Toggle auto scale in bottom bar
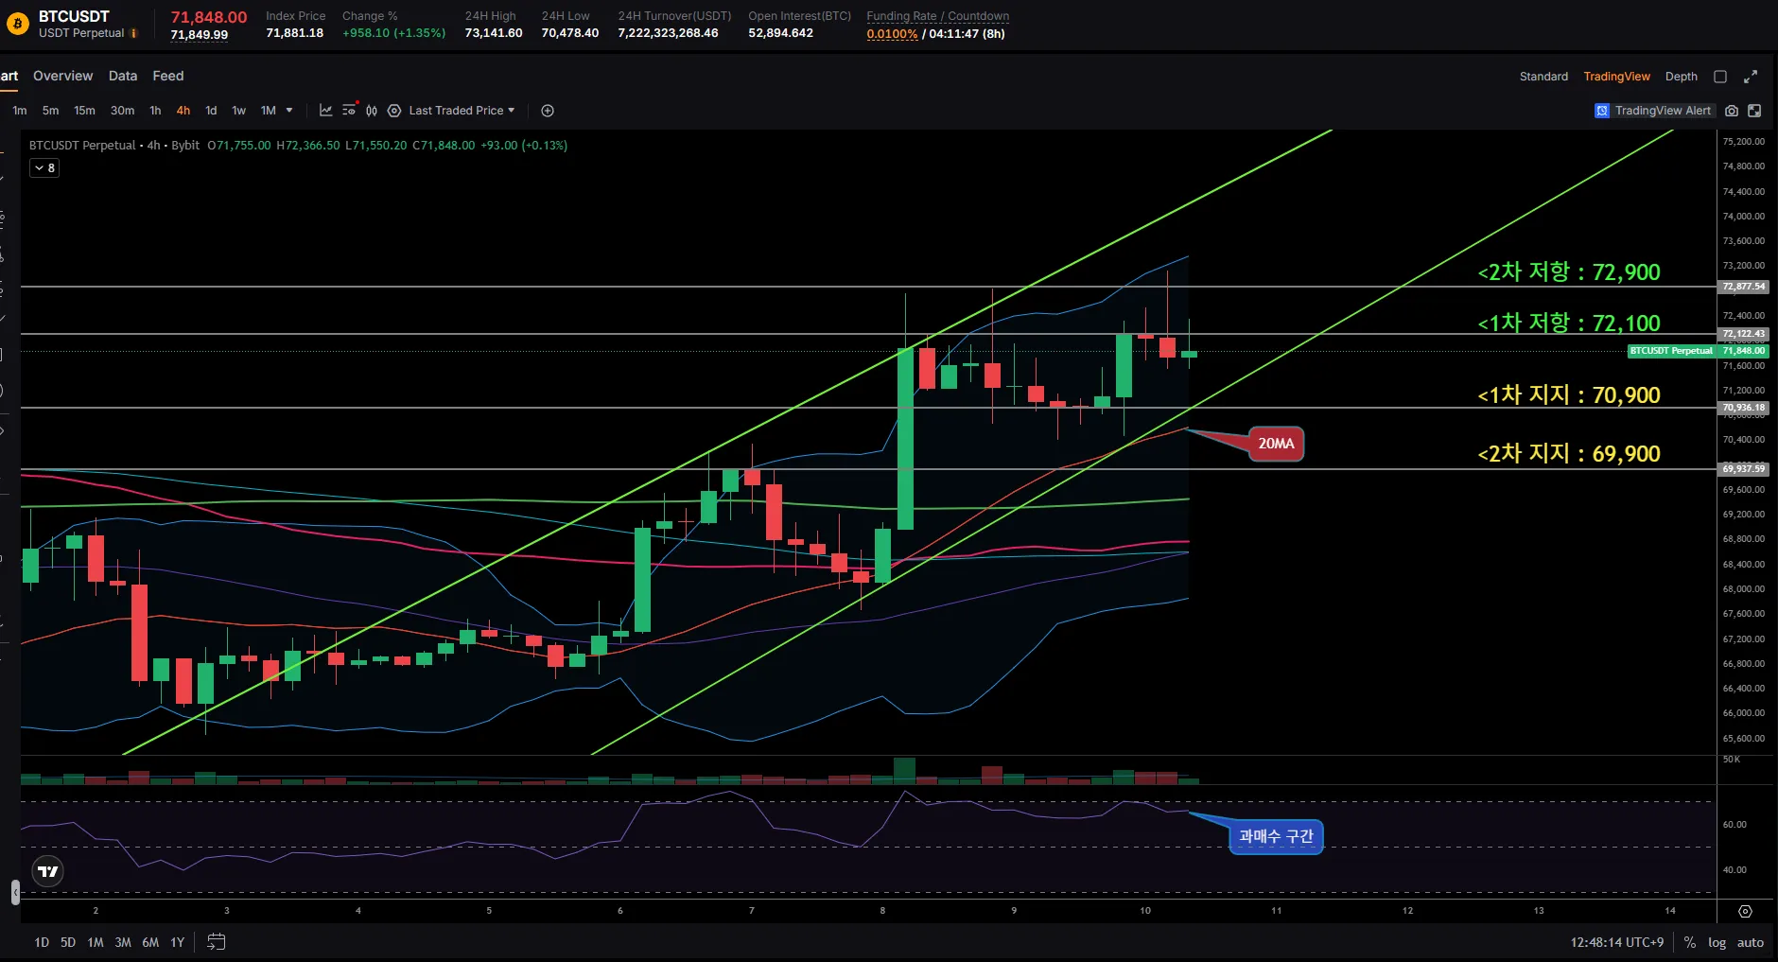Screen dimensions: 1778x962 1750,943
